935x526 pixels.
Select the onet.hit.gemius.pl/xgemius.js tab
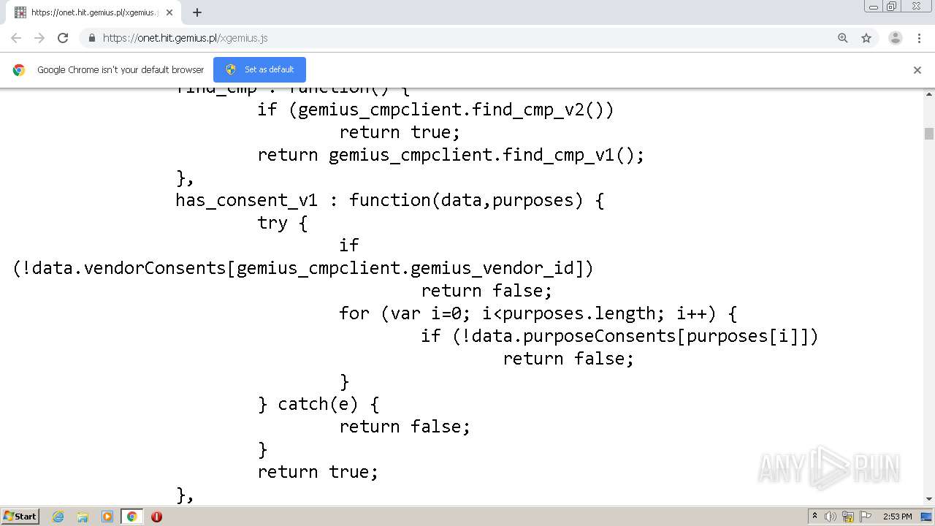93,12
